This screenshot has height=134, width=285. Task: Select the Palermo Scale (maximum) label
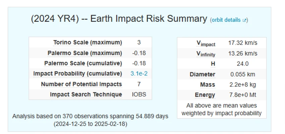[x=85, y=53]
